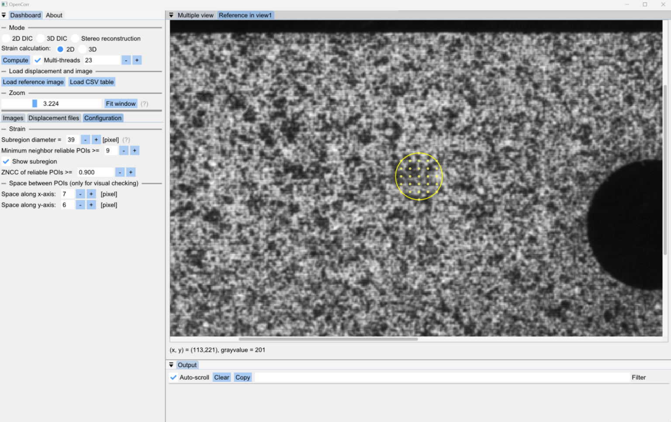671x422 pixels.
Task: Uncheck the Show subregion option
Action: (6, 161)
